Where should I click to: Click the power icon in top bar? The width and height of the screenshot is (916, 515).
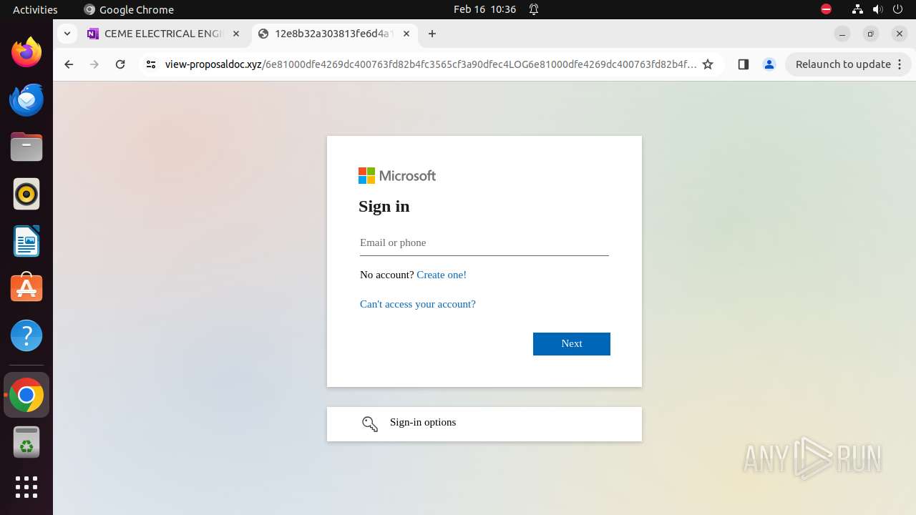point(898,9)
